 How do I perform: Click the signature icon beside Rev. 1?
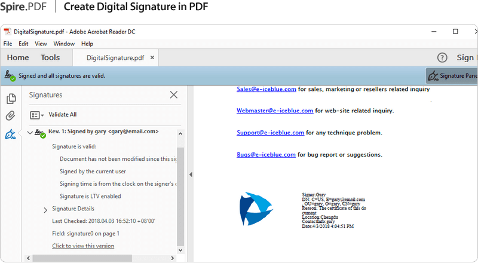pyautogui.click(x=40, y=133)
